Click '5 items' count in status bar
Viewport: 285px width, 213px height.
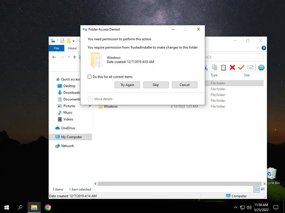[58, 189]
